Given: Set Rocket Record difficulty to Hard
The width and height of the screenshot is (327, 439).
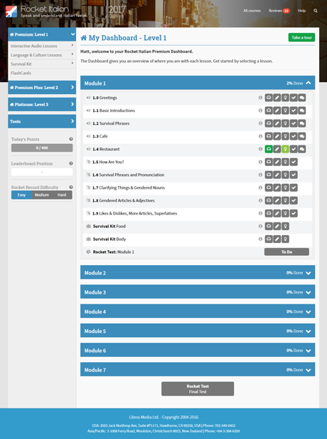Looking at the screenshot, I should point(62,195).
